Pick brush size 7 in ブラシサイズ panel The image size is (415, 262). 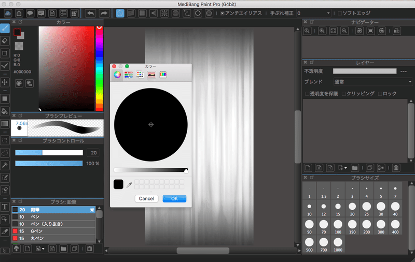tap(395, 191)
